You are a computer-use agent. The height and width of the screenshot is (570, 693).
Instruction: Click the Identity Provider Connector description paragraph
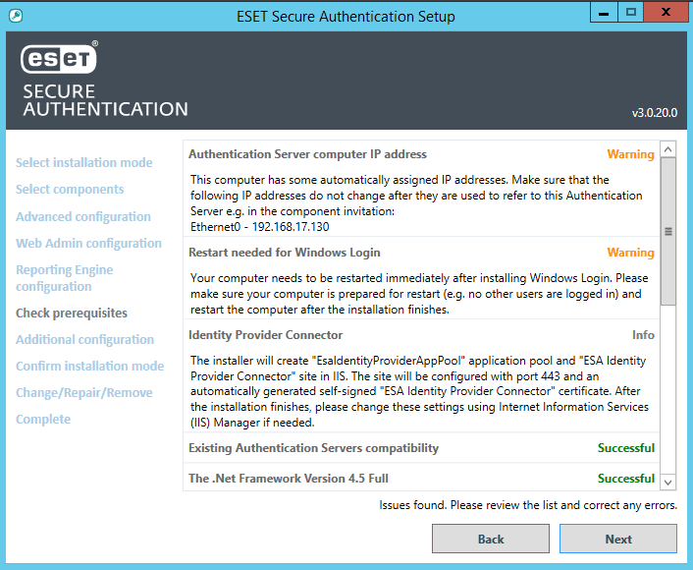(x=419, y=392)
